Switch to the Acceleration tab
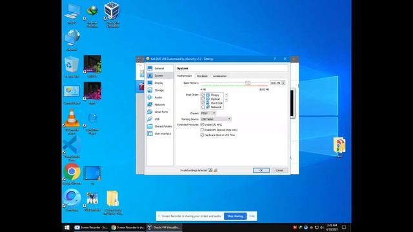The height and width of the screenshot is (232, 413). tap(219, 76)
